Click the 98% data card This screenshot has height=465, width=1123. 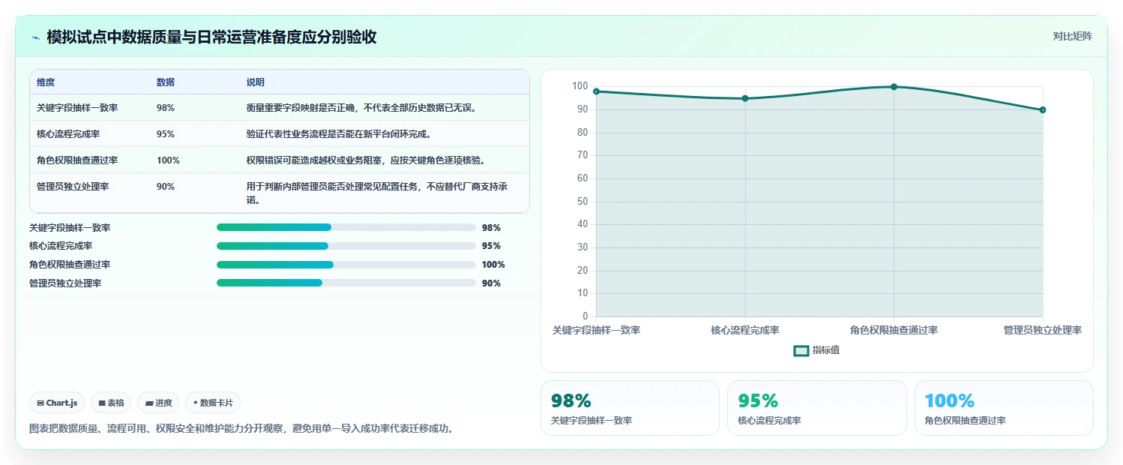(630, 408)
